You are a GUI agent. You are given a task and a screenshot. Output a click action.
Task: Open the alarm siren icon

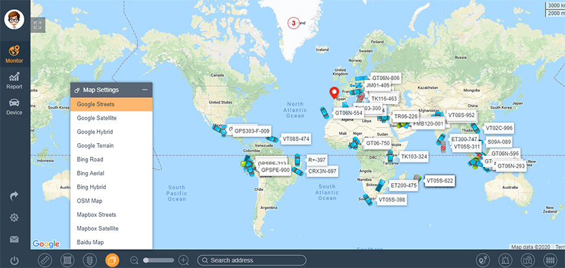(x=505, y=260)
